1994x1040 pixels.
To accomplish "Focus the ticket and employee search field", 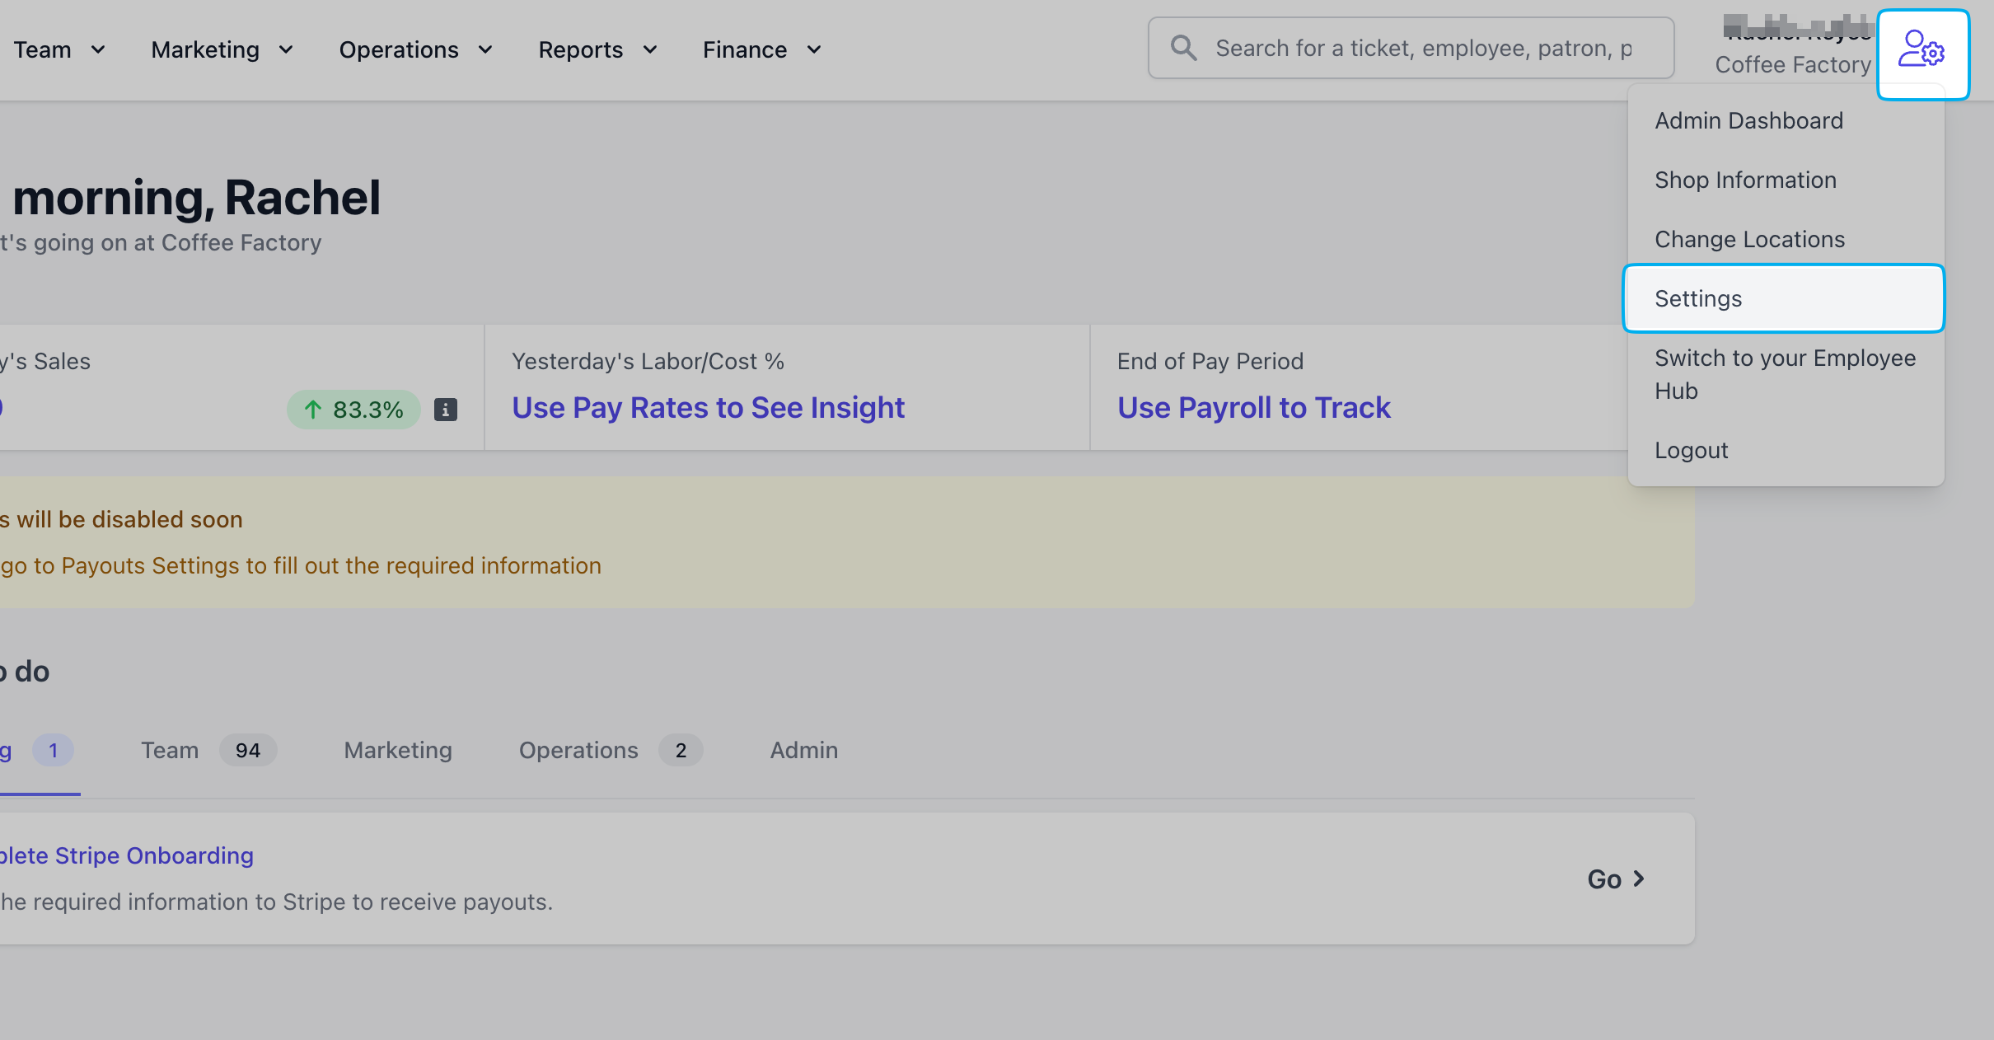I will click(1423, 48).
